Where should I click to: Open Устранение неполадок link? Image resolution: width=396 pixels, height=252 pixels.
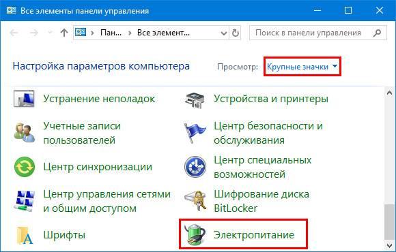coord(99,99)
